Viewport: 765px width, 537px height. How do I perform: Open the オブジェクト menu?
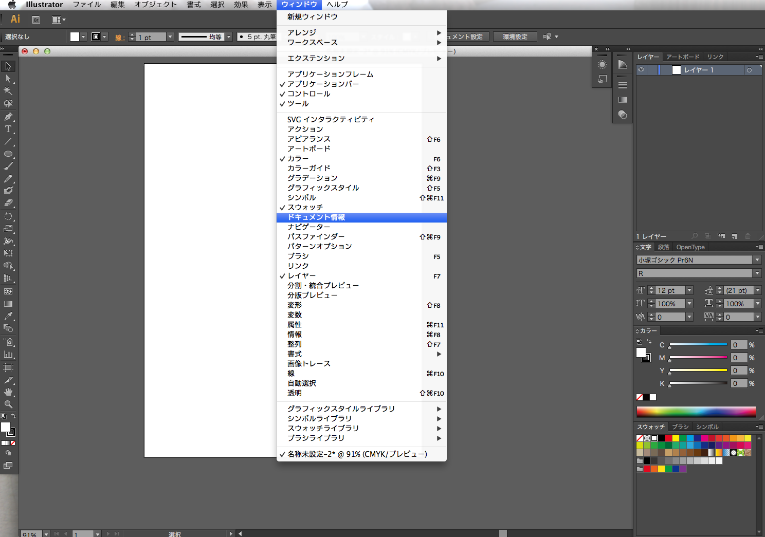(156, 5)
